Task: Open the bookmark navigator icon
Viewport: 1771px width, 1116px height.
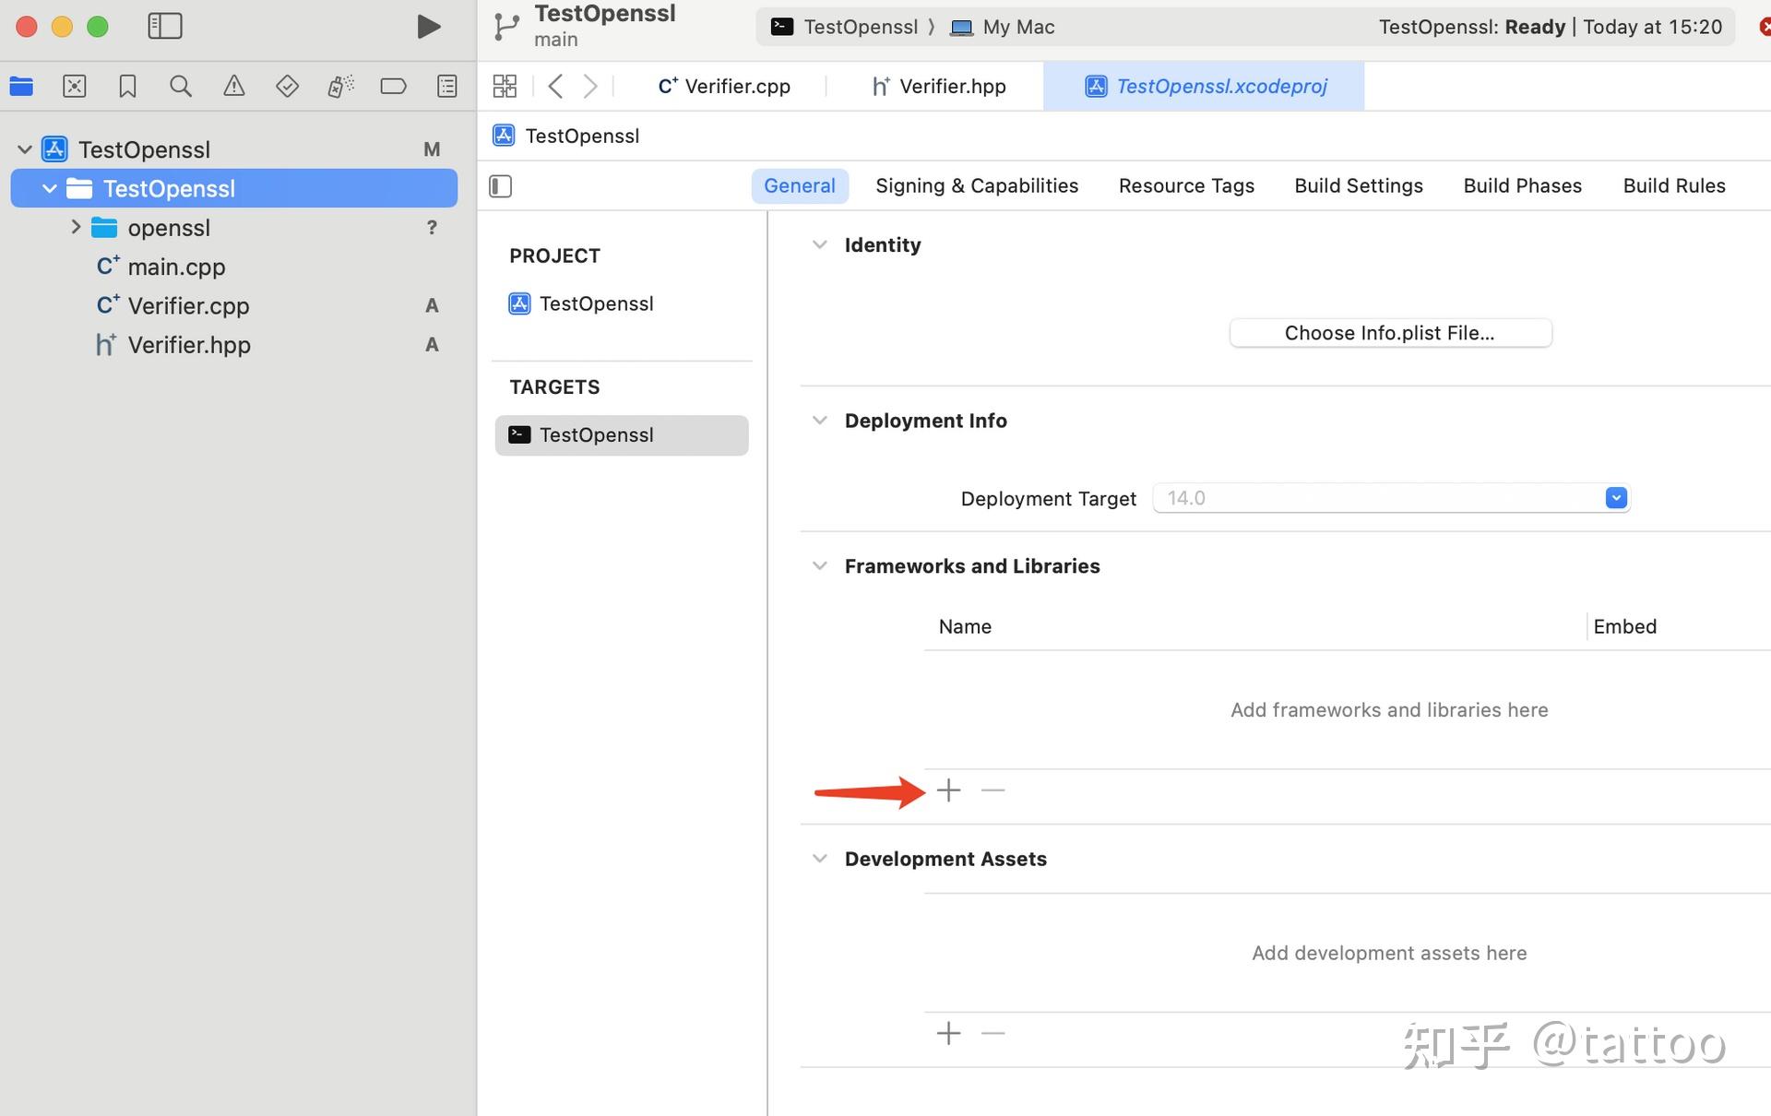Action: 127,87
